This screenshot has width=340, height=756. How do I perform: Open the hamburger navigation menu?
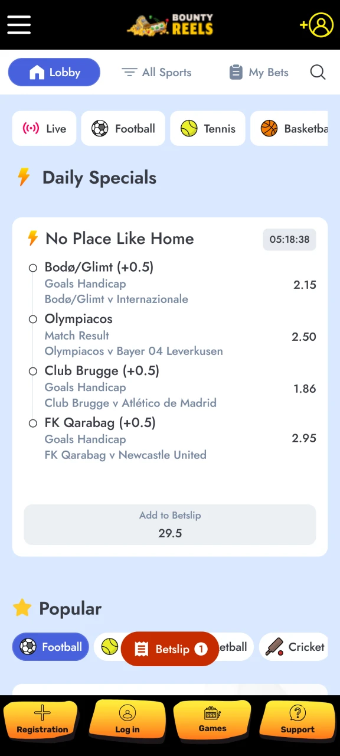(x=18, y=25)
